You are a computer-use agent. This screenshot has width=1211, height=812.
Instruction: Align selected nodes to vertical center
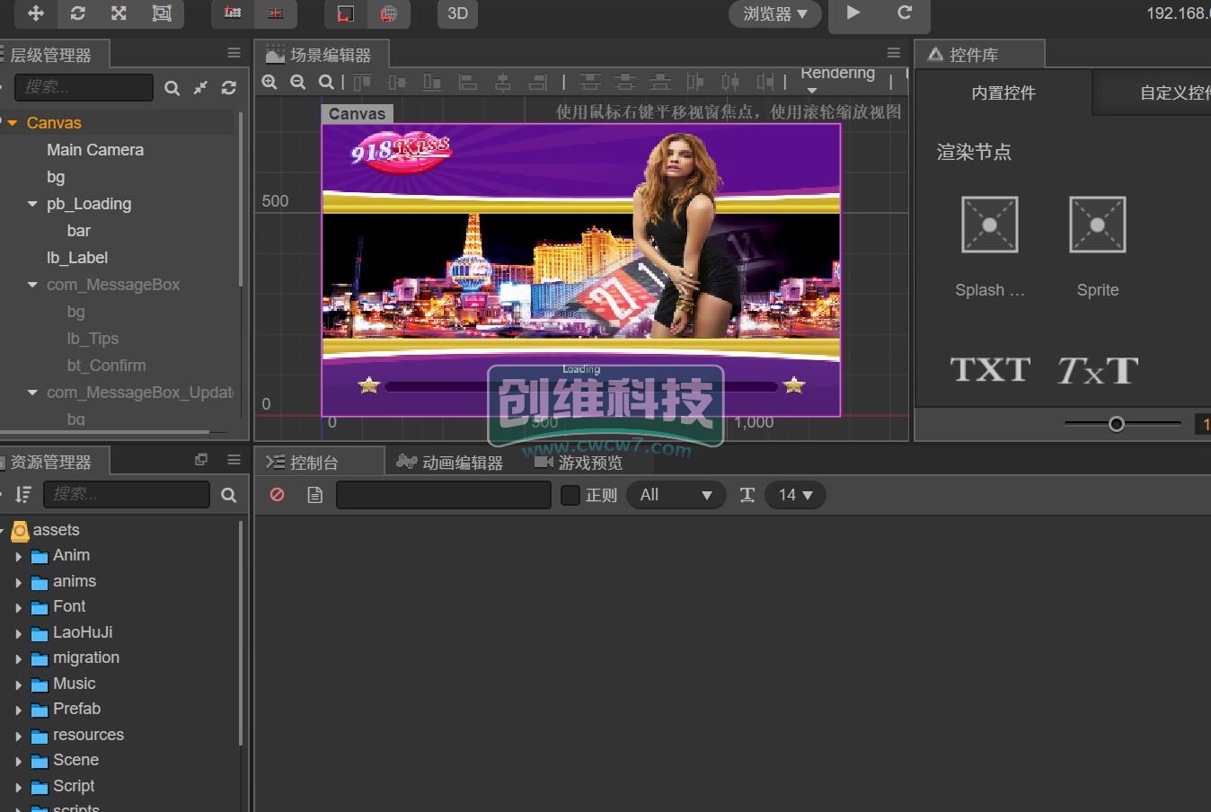point(397,83)
